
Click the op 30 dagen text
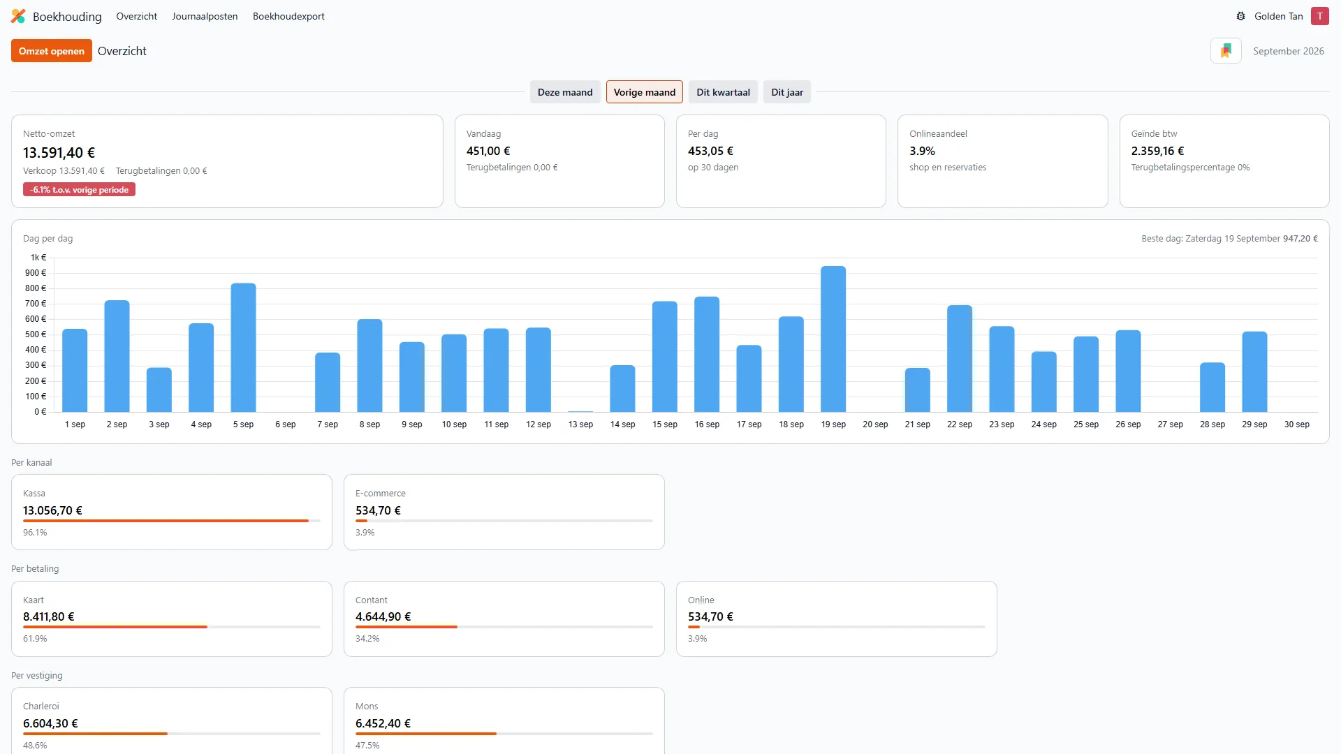(x=713, y=168)
